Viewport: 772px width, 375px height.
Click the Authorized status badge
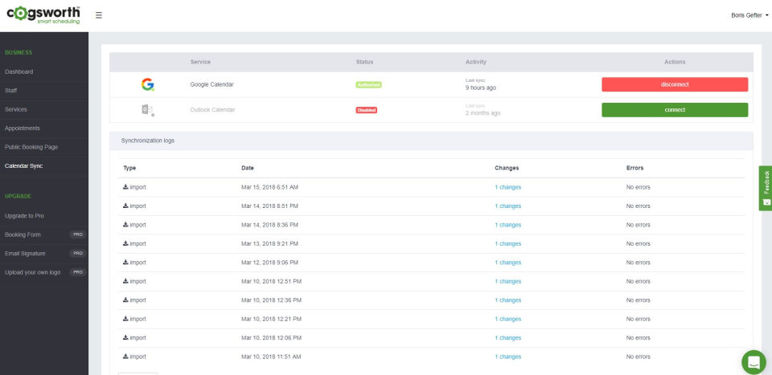pos(369,85)
